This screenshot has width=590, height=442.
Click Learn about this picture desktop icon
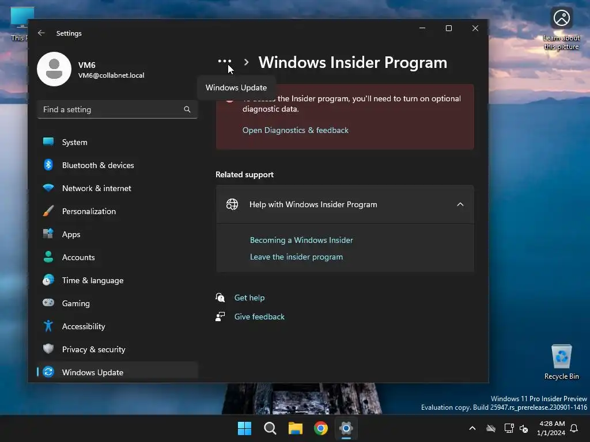click(561, 29)
